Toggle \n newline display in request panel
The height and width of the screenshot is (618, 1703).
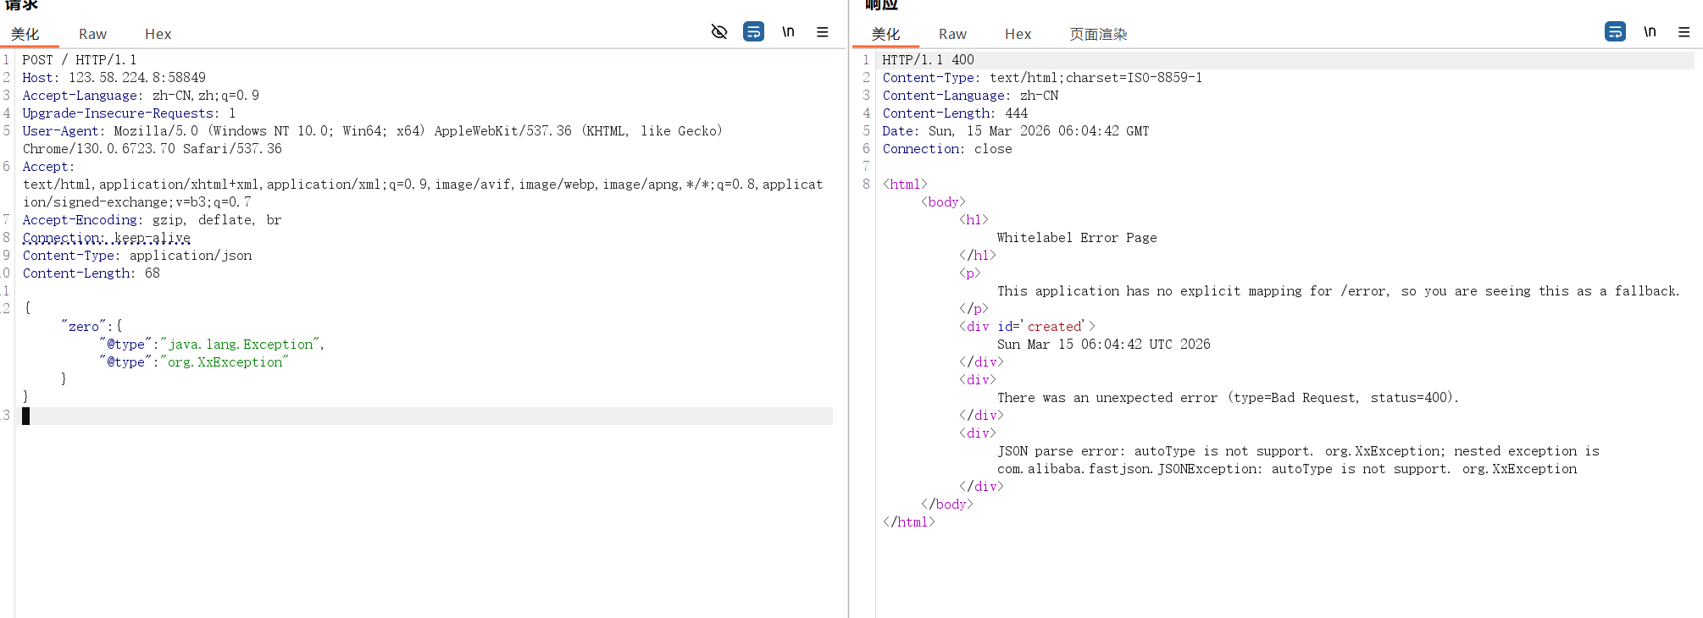(x=788, y=32)
